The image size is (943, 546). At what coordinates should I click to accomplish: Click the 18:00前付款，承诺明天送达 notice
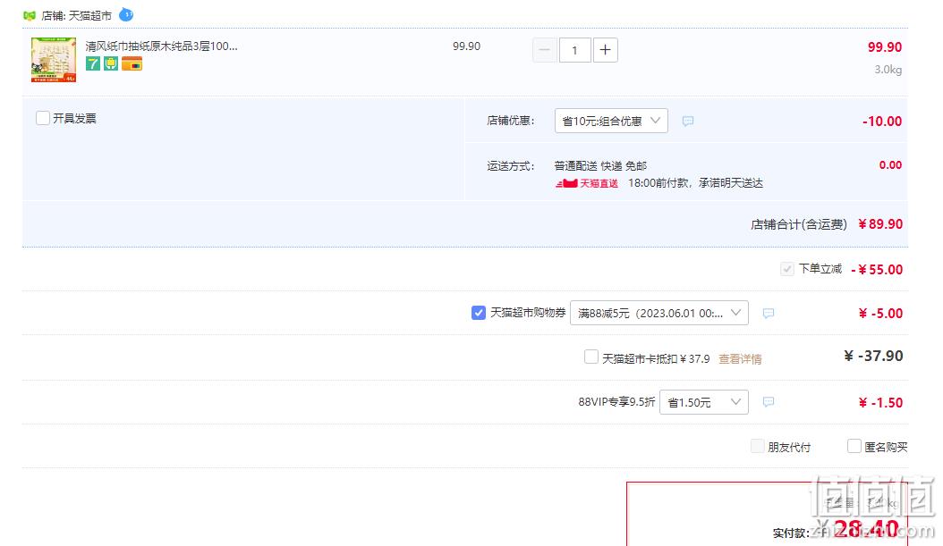[x=696, y=183]
